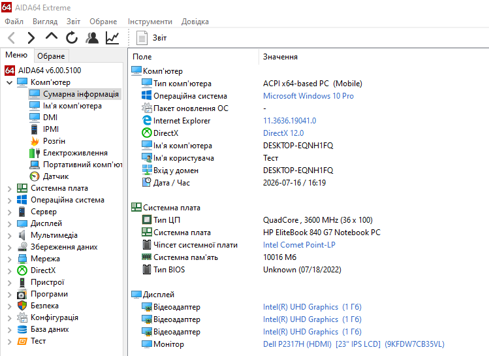489x356 pixels.
Task: Click the Back navigation arrow
Action: pyautogui.click(x=12, y=38)
